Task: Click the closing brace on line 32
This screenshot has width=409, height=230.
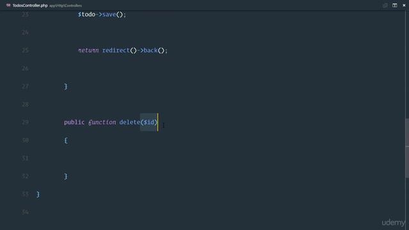Action: point(66,176)
